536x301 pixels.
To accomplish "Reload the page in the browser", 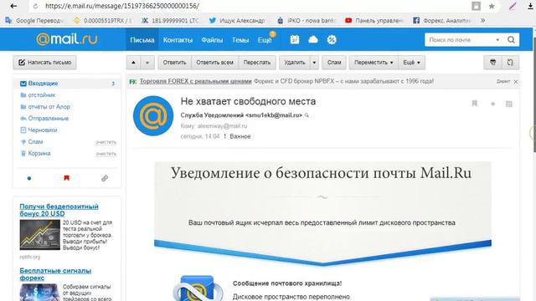I will [35, 6].
